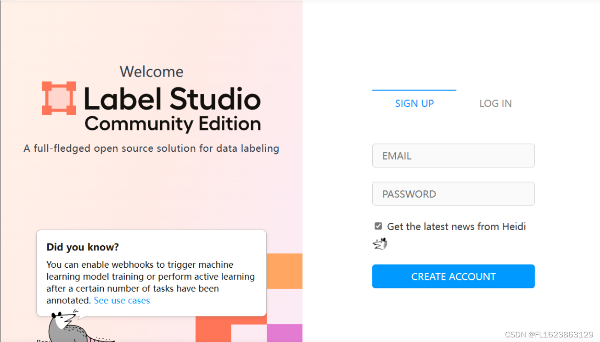Focus the EMAIL input field
The image size is (600, 342).
click(453, 156)
